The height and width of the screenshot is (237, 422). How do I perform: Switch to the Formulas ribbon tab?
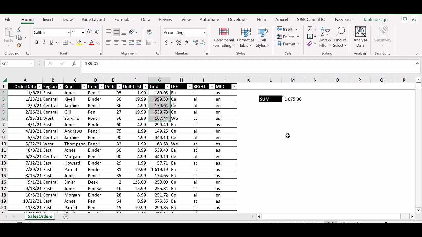[123, 19]
